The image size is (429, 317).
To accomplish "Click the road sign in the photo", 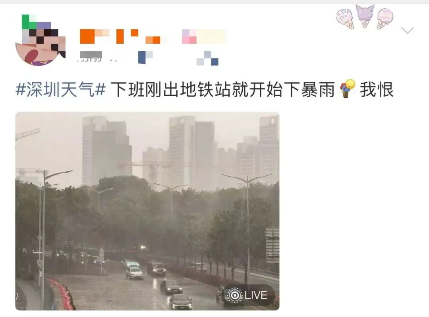I will pos(272,245).
